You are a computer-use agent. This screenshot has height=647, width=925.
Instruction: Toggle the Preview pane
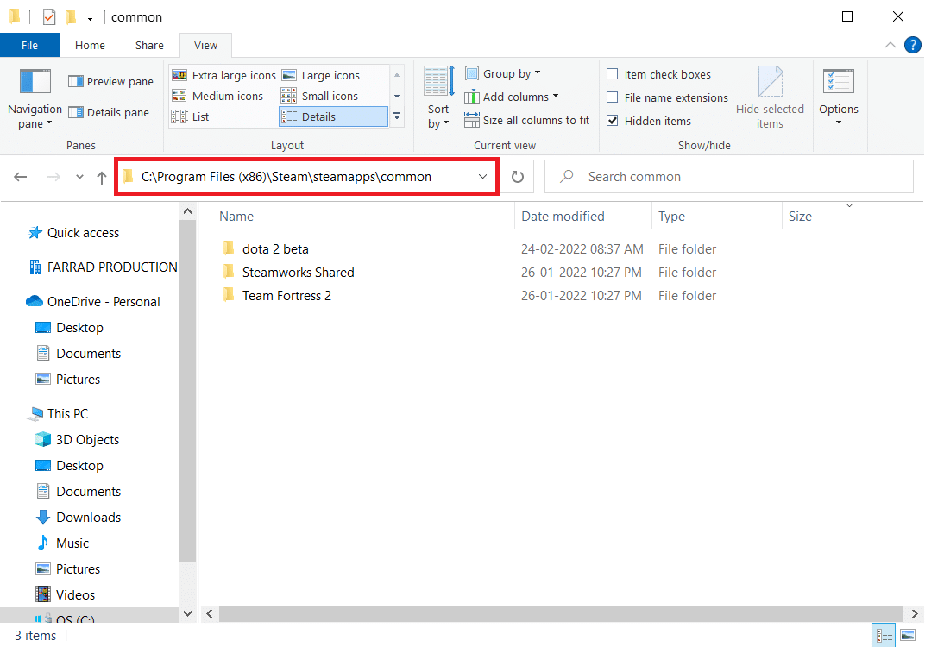[111, 81]
